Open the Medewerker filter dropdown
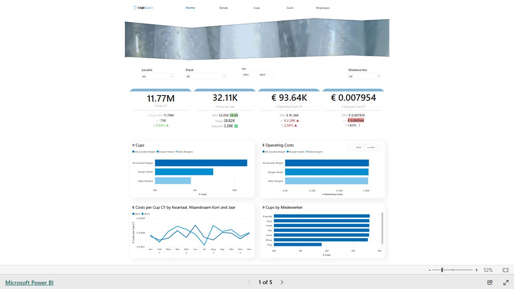The width and height of the screenshot is (514, 289). (364, 76)
